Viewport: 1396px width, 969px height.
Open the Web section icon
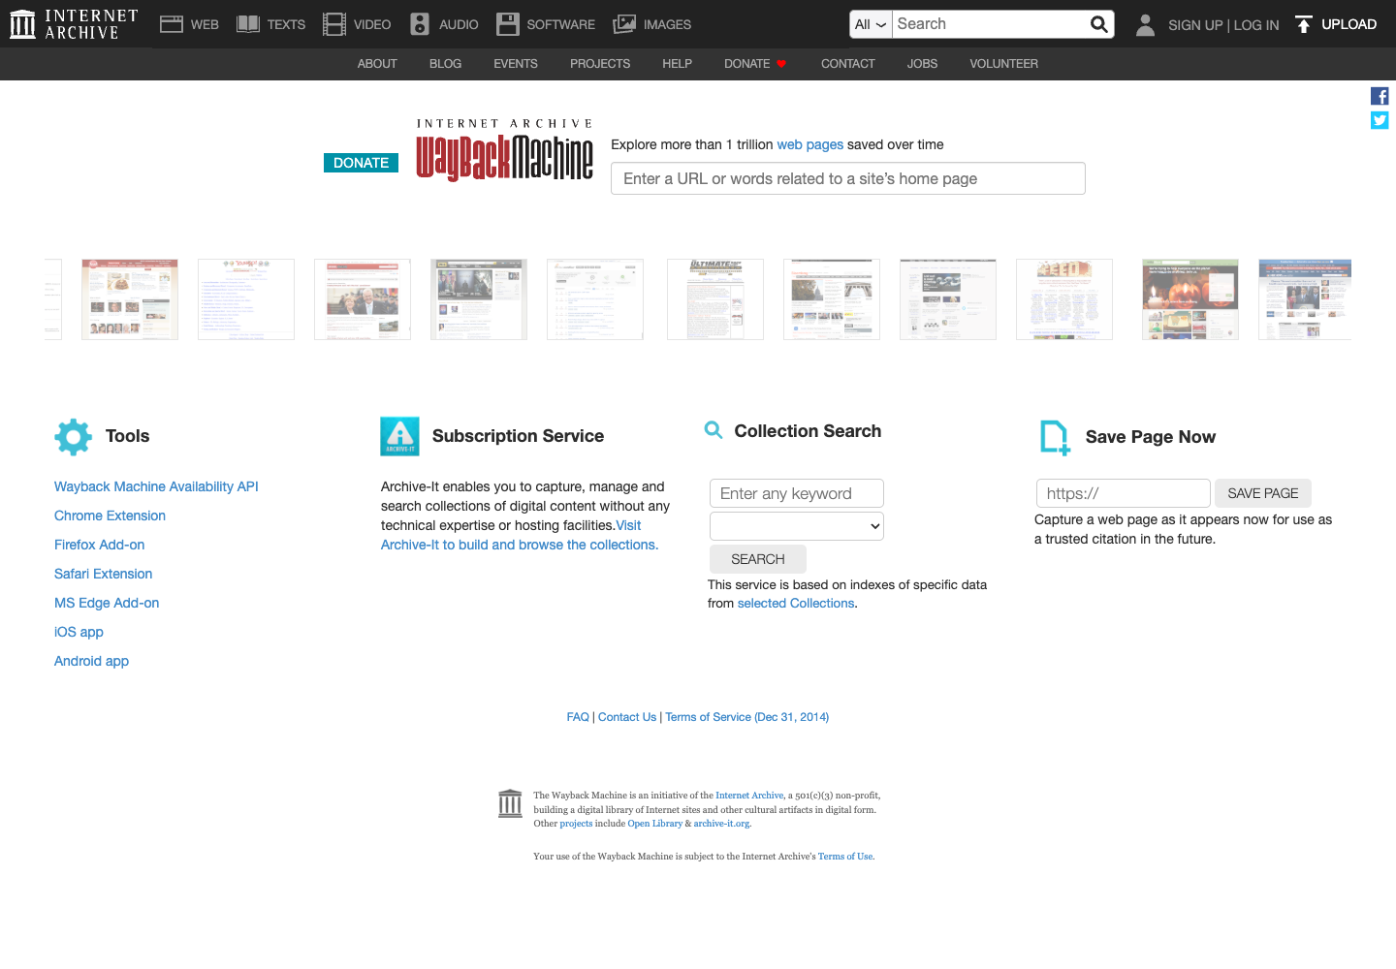[172, 24]
